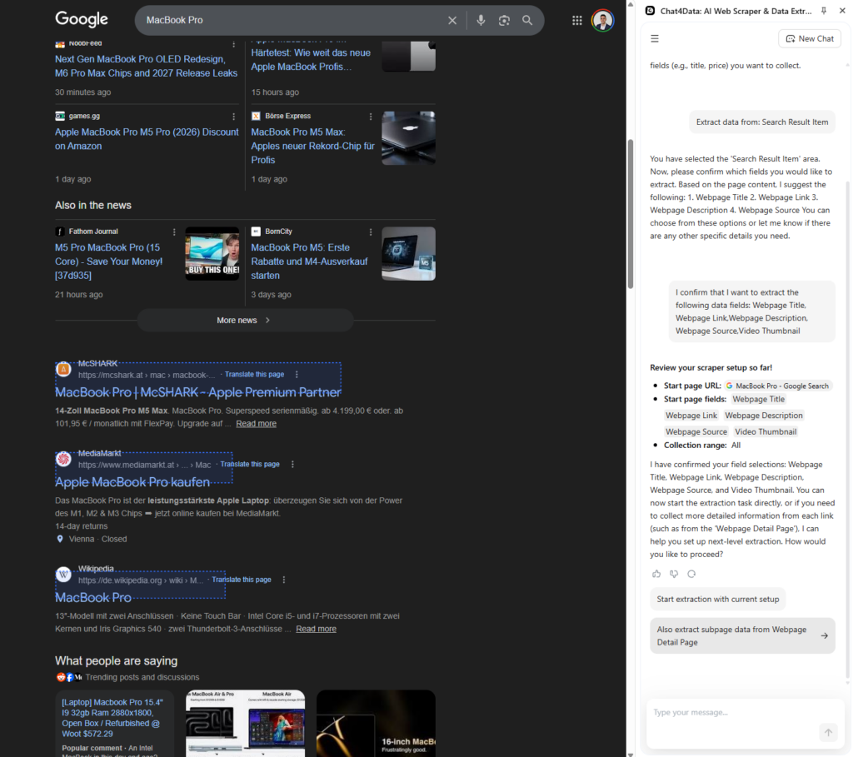Pin the Chat4Data side panel
This screenshot has height=757, width=853.
(824, 10)
